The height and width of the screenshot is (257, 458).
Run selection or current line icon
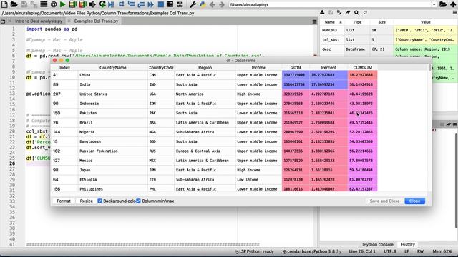point(92,4)
